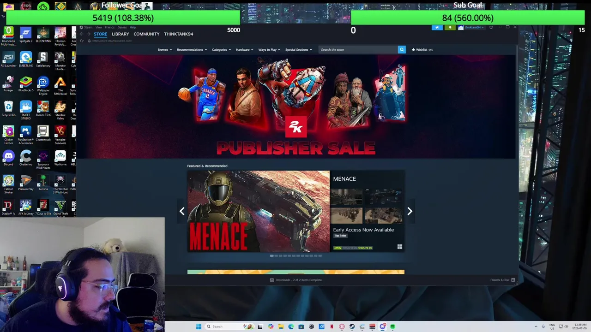
Task: Click Netflix icon in taskbar
Action: pos(332,326)
